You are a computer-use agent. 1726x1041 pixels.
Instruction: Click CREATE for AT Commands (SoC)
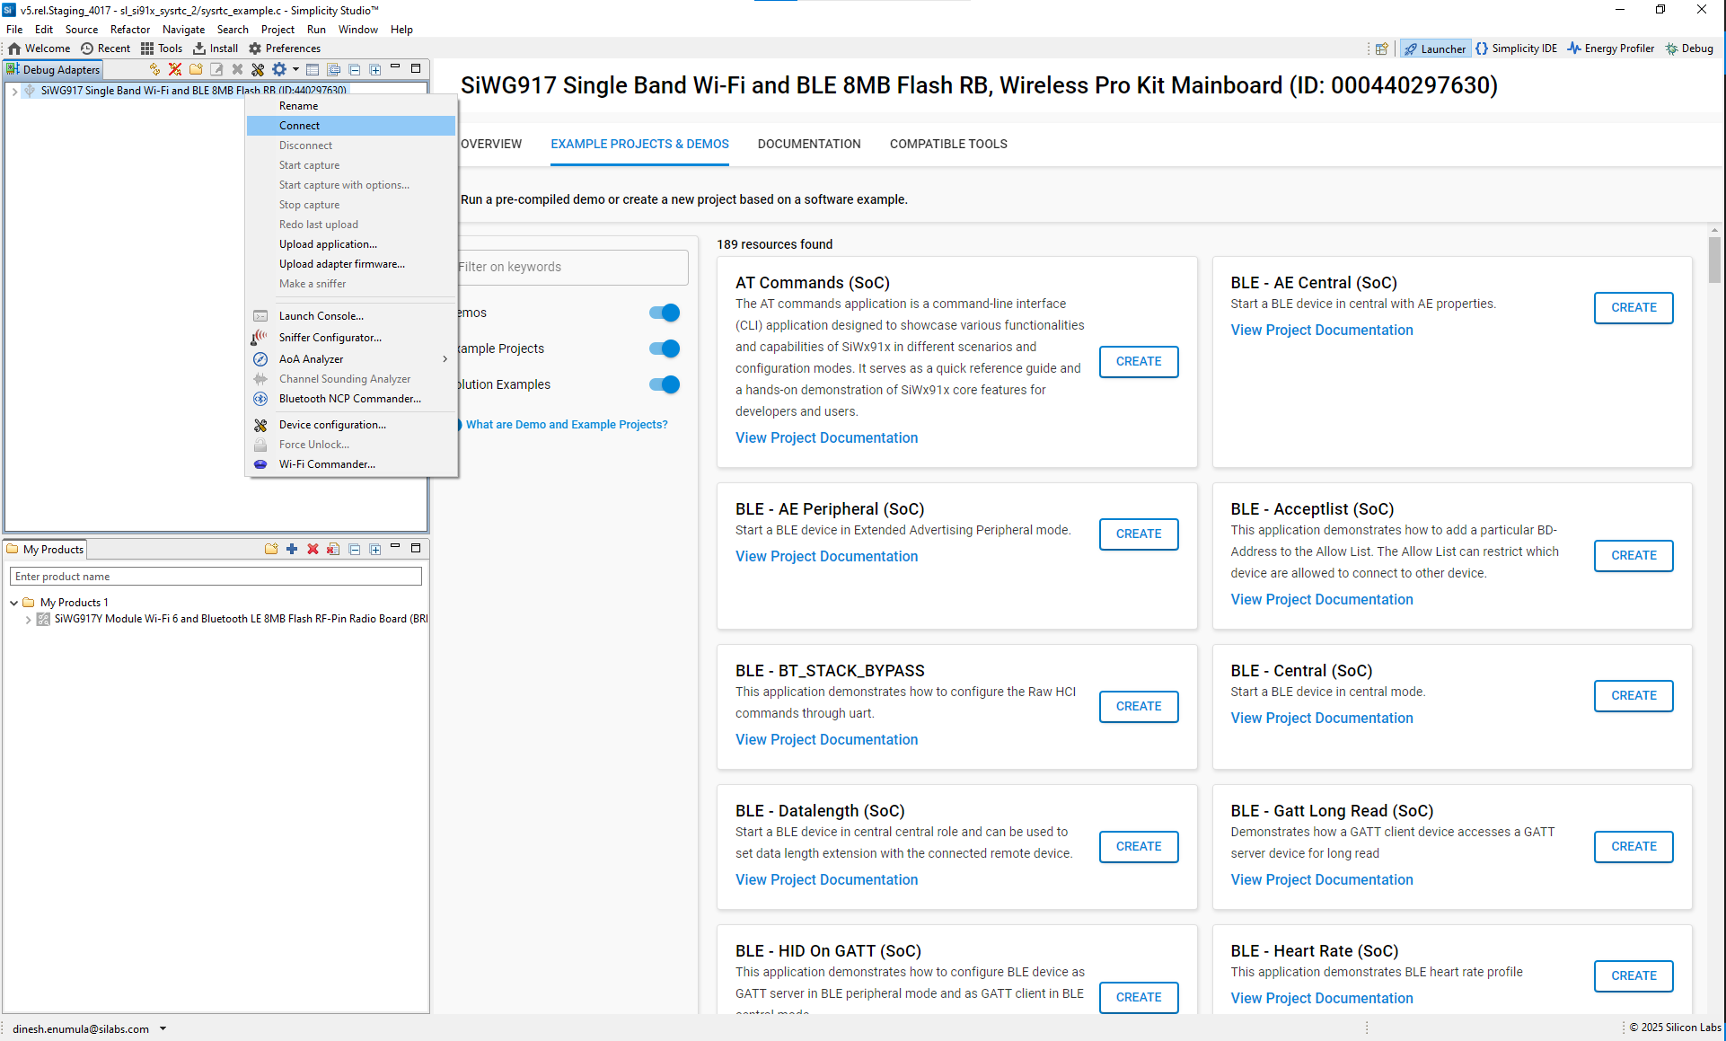tap(1138, 361)
